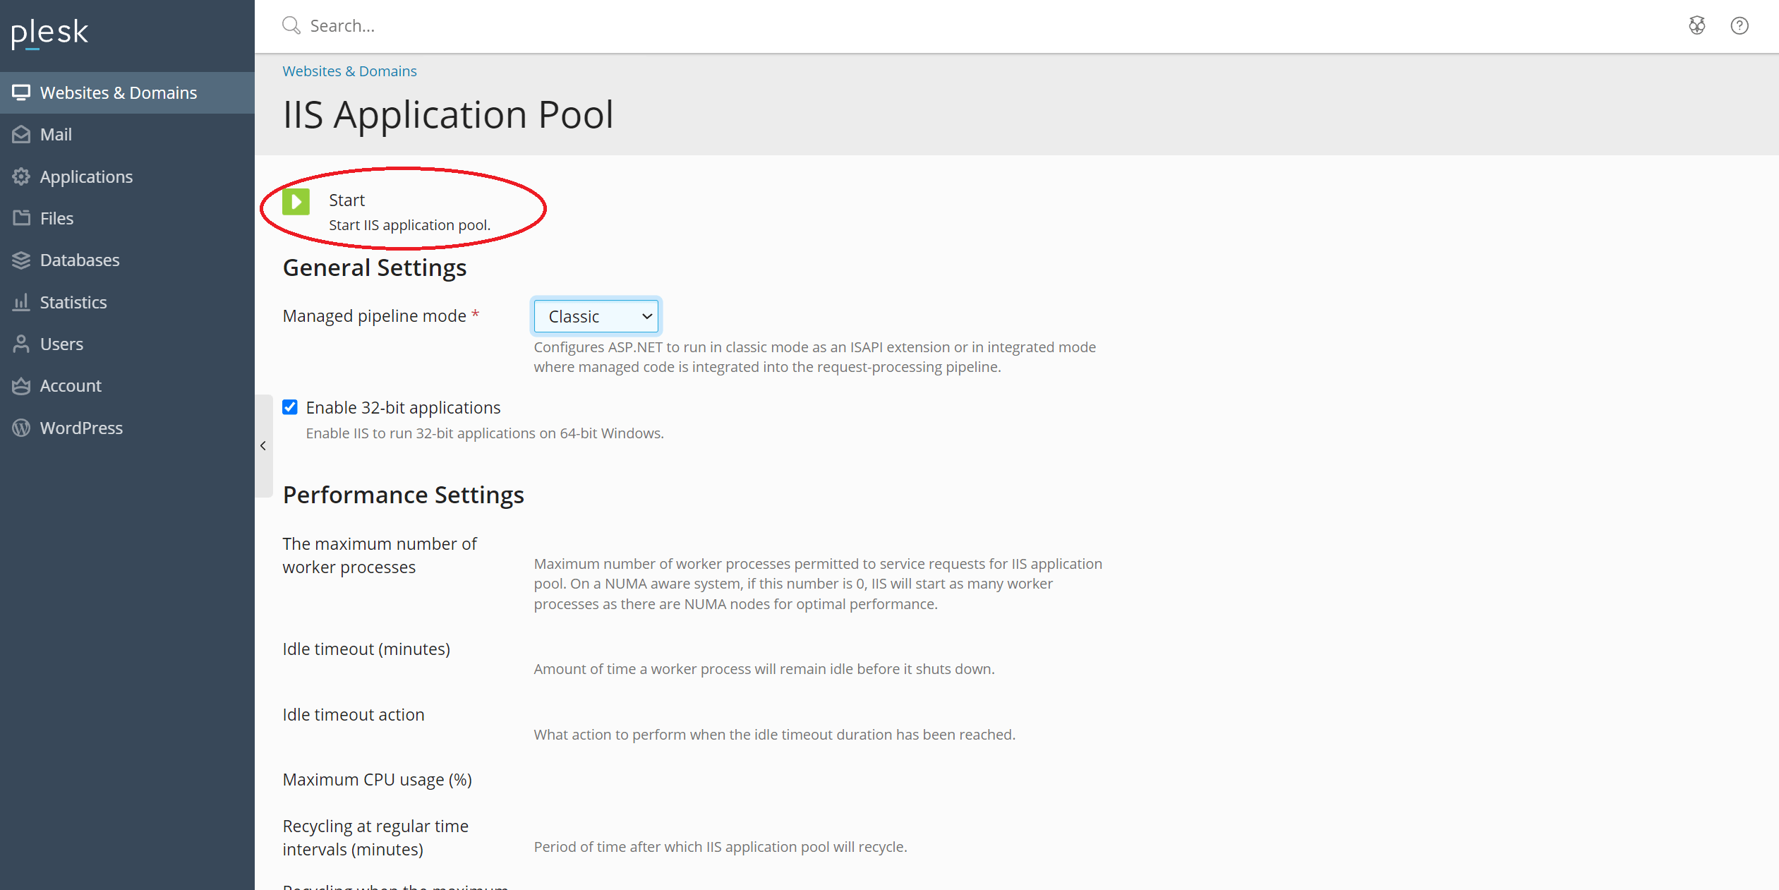The height and width of the screenshot is (890, 1779).
Task: Click the Mail envelope icon
Action: 21,134
